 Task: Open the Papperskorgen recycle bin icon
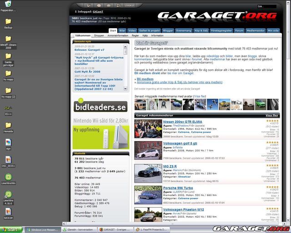[8, 6]
